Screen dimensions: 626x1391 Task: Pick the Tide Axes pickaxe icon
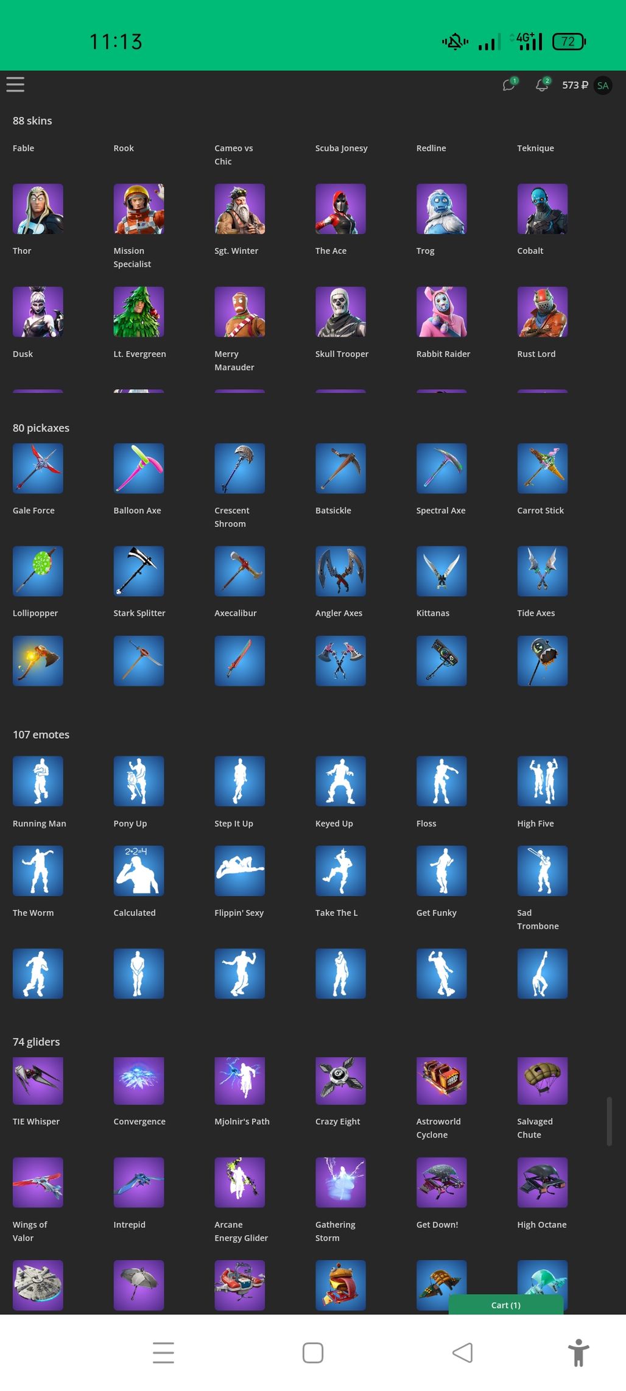pos(543,571)
